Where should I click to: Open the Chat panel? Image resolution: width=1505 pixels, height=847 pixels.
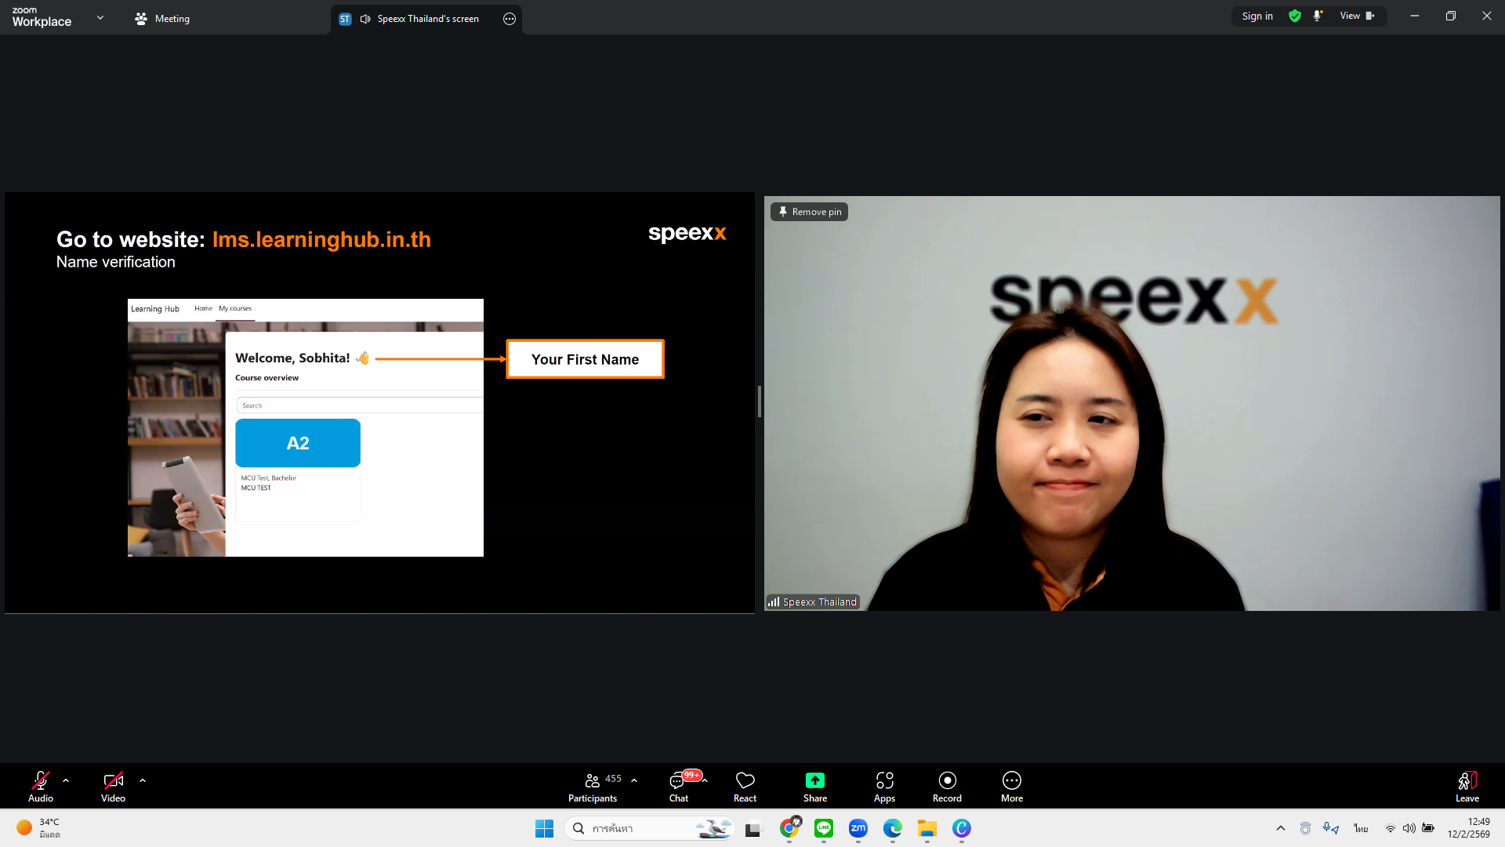click(x=678, y=787)
